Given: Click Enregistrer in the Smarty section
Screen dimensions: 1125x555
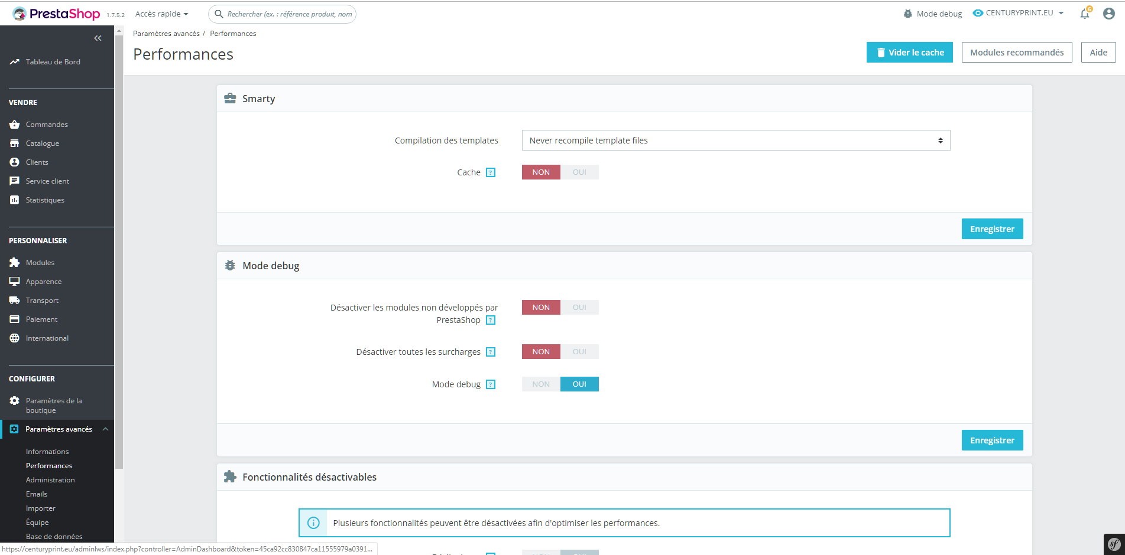Looking at the screenshot, I should click(992, 229).
